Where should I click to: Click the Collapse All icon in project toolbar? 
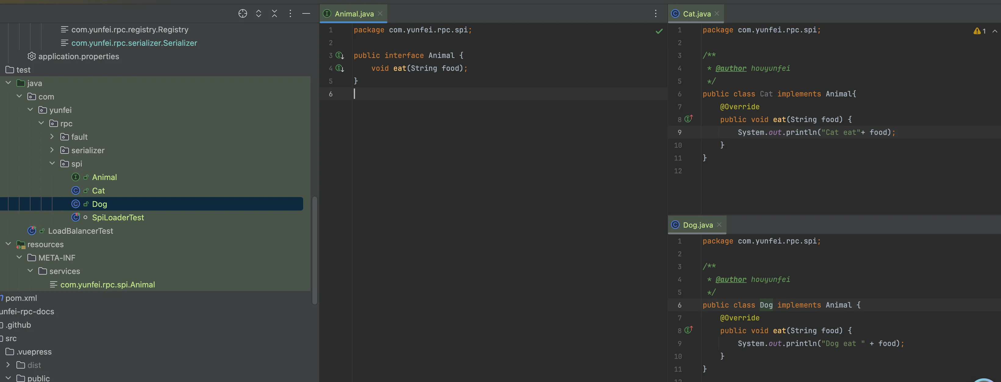(x=274, y=14)
